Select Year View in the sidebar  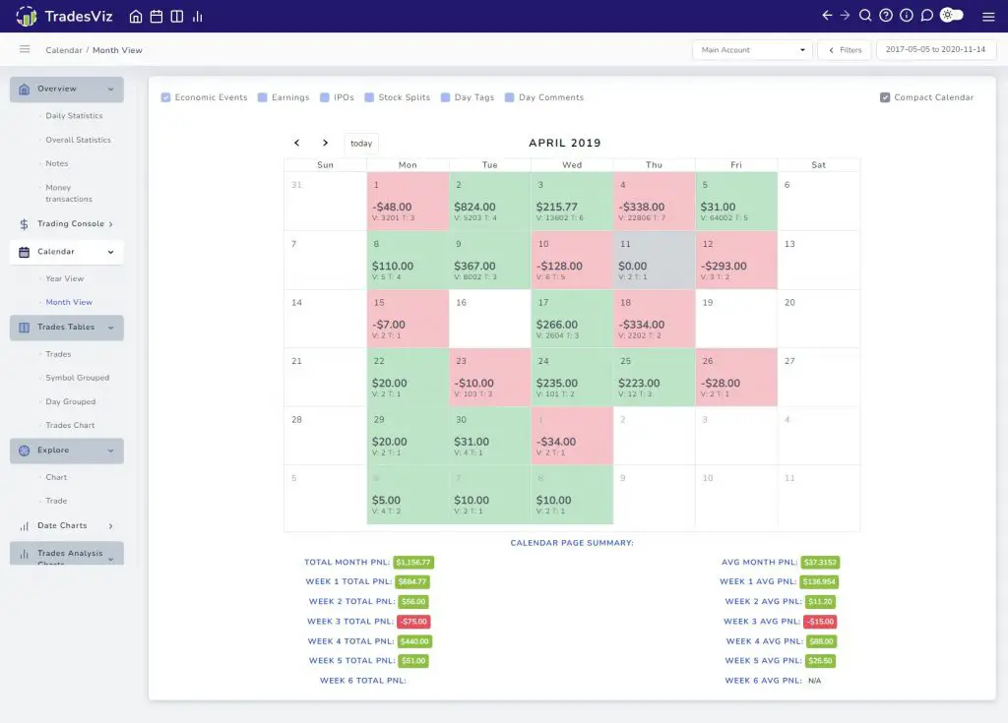click(x=67, y=278)
